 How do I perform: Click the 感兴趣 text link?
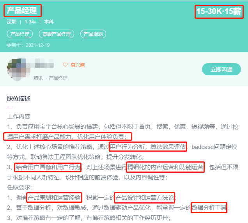coord(78,65)
